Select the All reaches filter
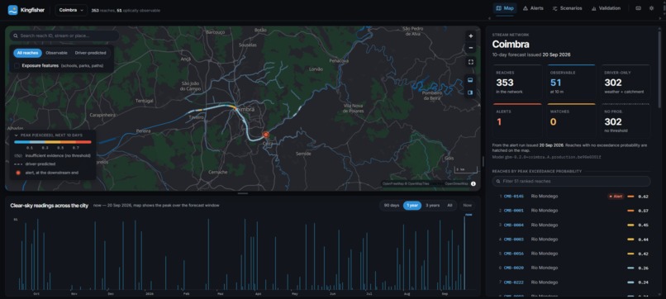This screenshot has height=299, width=666. [x=27, y=53]
